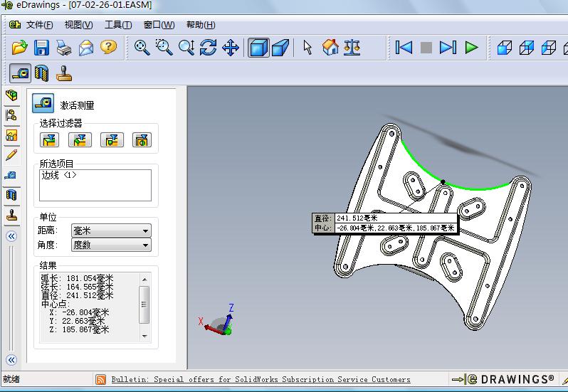Select 边线 <1> in selected items list
Viewport: 568px width, 392px height.
[59, 175]
